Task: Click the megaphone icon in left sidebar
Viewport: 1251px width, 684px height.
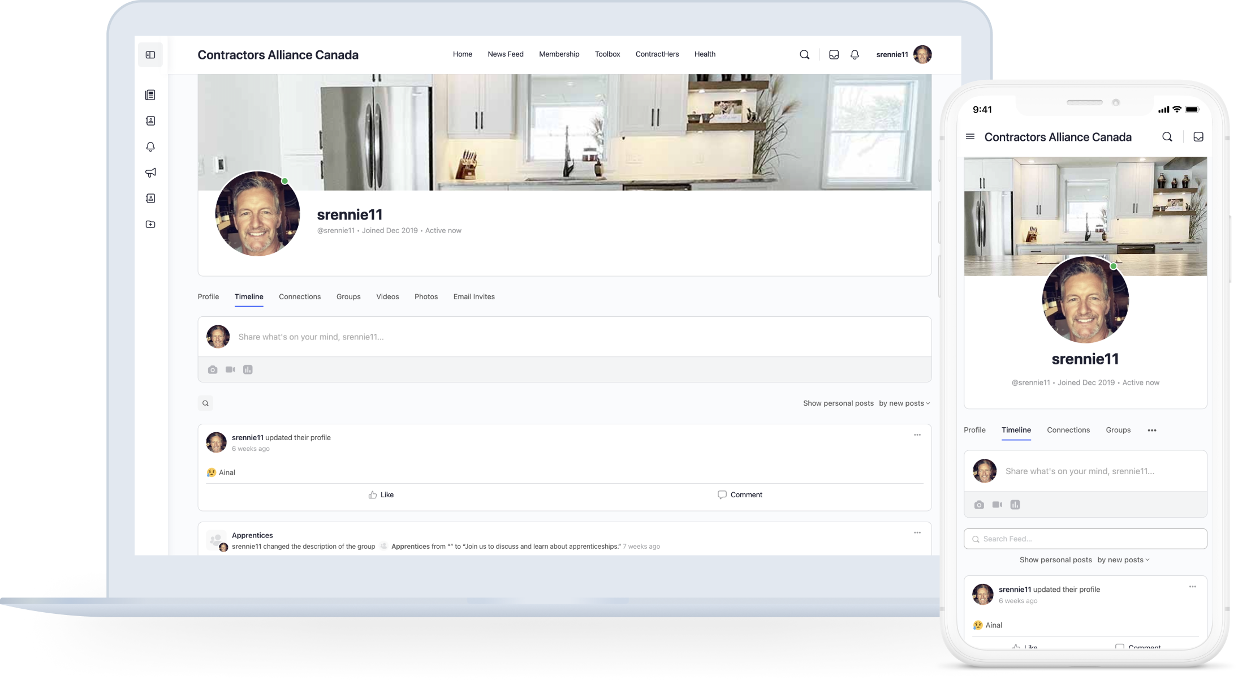Action: [x=150, y=173]
